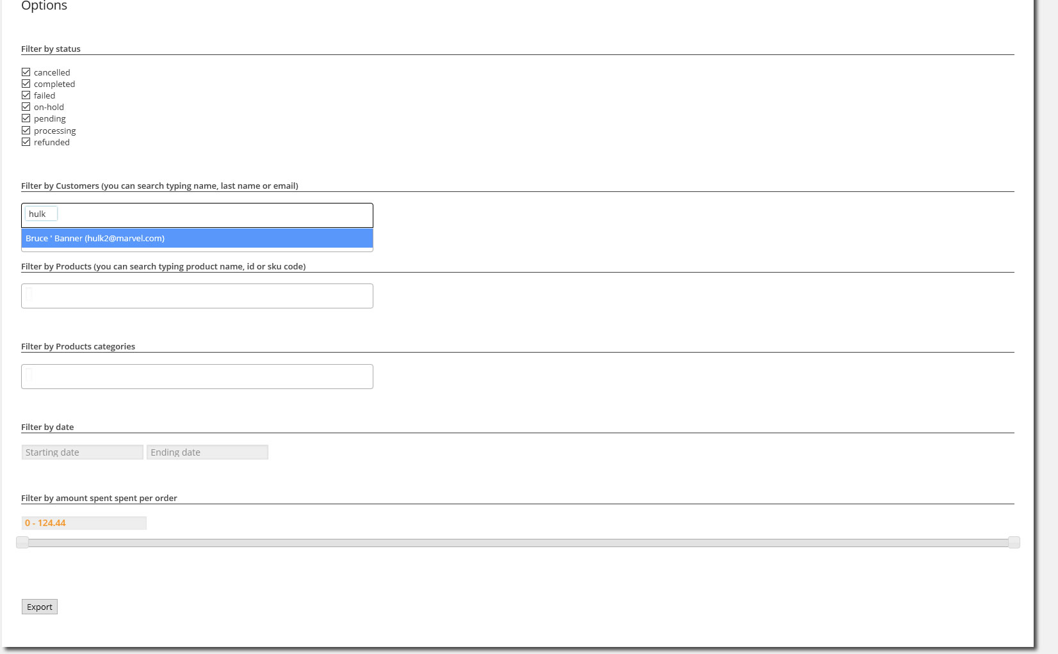Click the Options heading text

point(44,6)
